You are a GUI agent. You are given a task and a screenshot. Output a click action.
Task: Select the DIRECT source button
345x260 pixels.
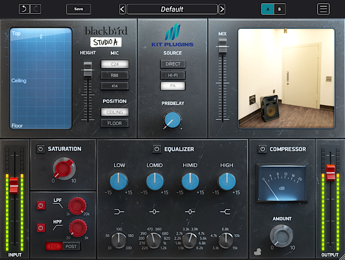coord(173,64)
